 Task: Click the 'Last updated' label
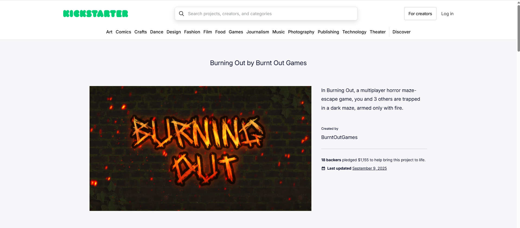click(x=339, y=168)
